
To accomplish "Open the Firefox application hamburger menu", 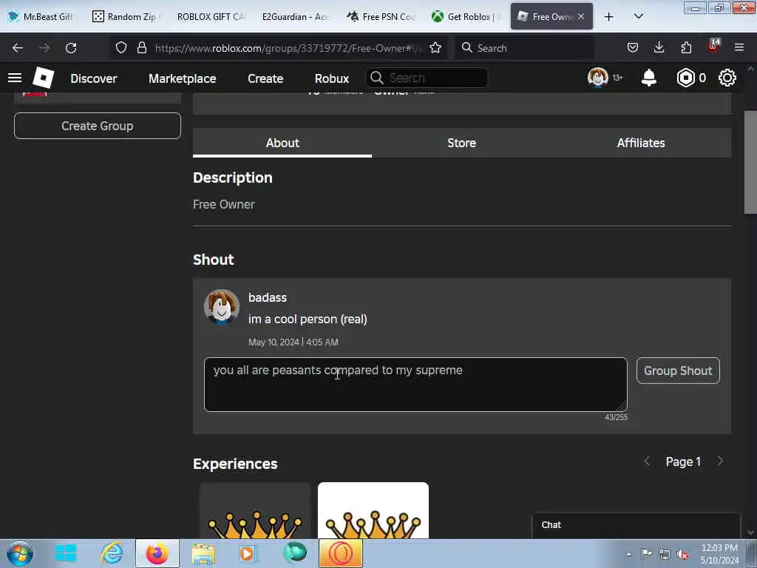I will pyautogui.click(x=739, y=47).
